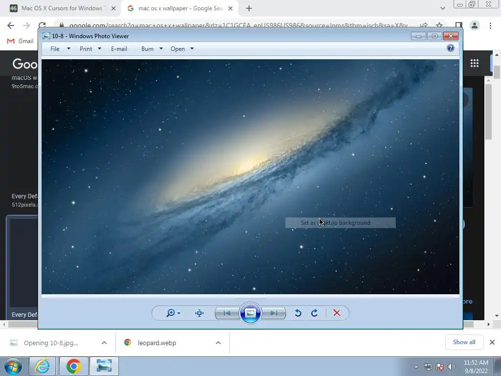Expand the Burn dropdown arrow
Screen dimensions: 501x376
pos(161,48)
